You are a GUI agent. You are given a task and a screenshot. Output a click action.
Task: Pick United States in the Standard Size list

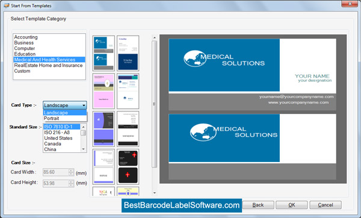coord(58,138)
